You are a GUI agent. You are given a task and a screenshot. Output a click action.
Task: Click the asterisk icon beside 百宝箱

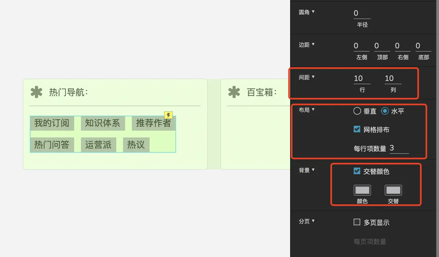234,92
